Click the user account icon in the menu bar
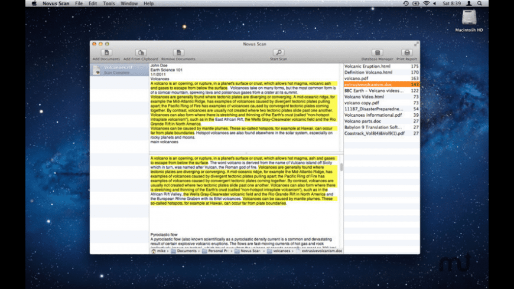Viewport: 514px width, 289px height. point(469,4)
